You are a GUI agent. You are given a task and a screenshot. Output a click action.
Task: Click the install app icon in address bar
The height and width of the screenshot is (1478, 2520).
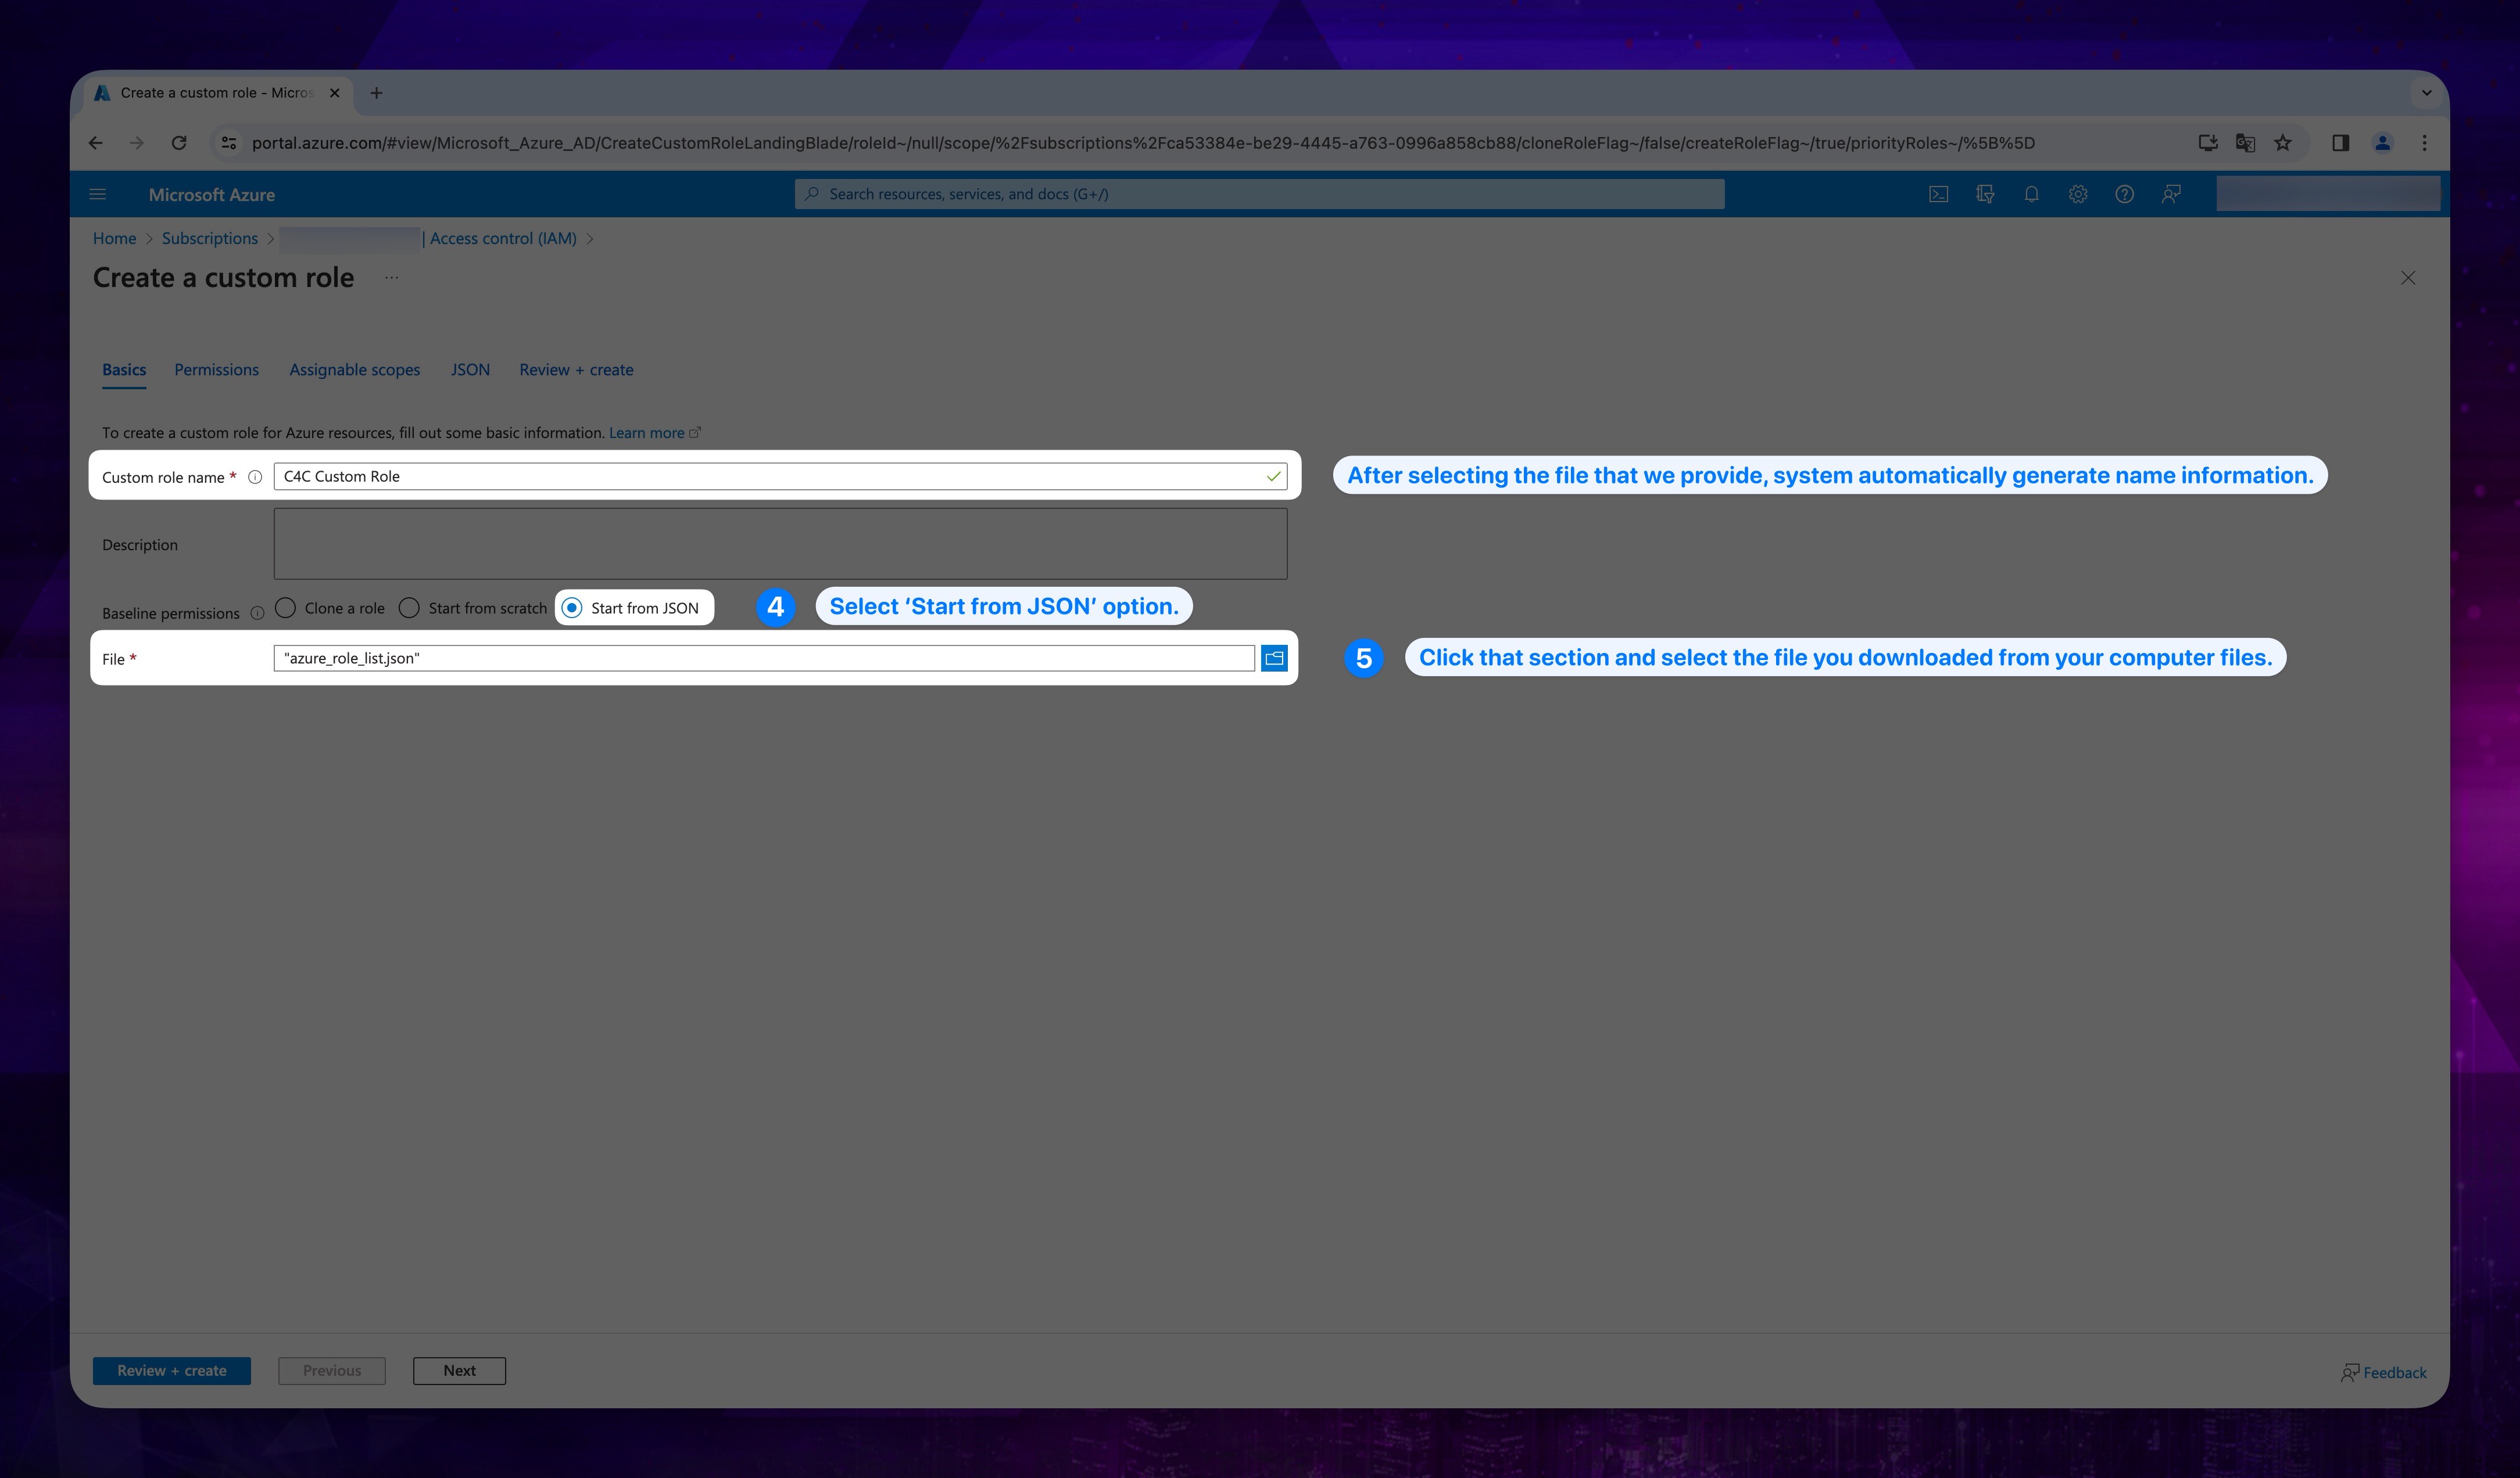[2208, 143]
